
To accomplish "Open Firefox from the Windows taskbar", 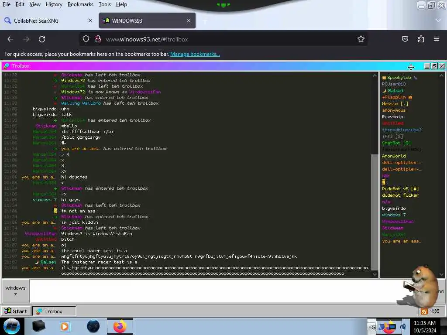I will click(120, 326).
